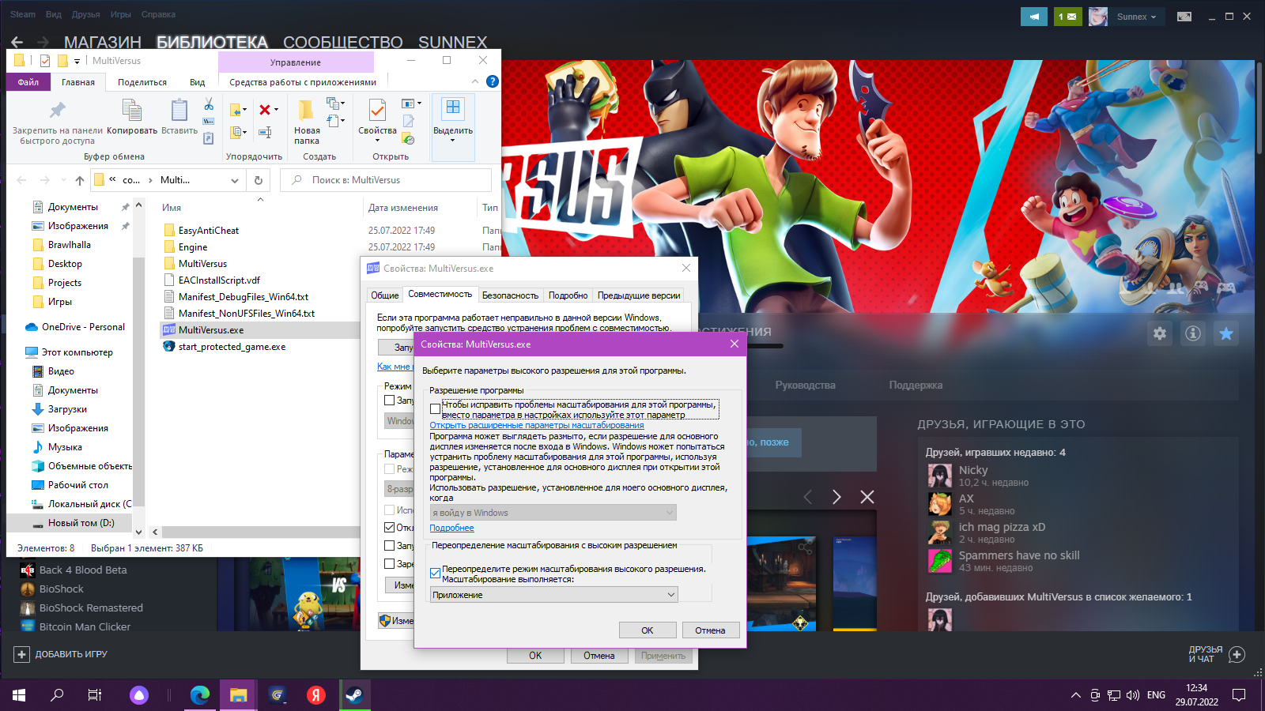Click the Steam announcements megaphone icon

1033,17
